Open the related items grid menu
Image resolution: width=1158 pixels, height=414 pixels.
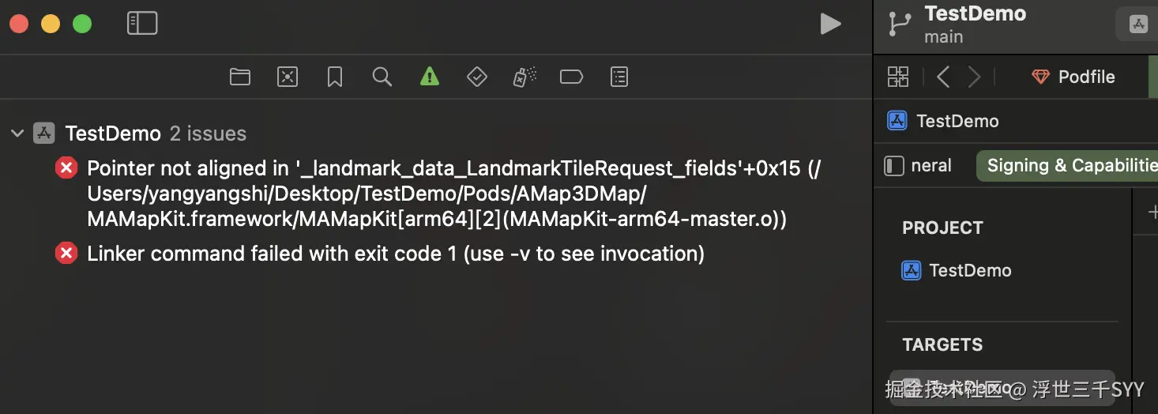898,77
